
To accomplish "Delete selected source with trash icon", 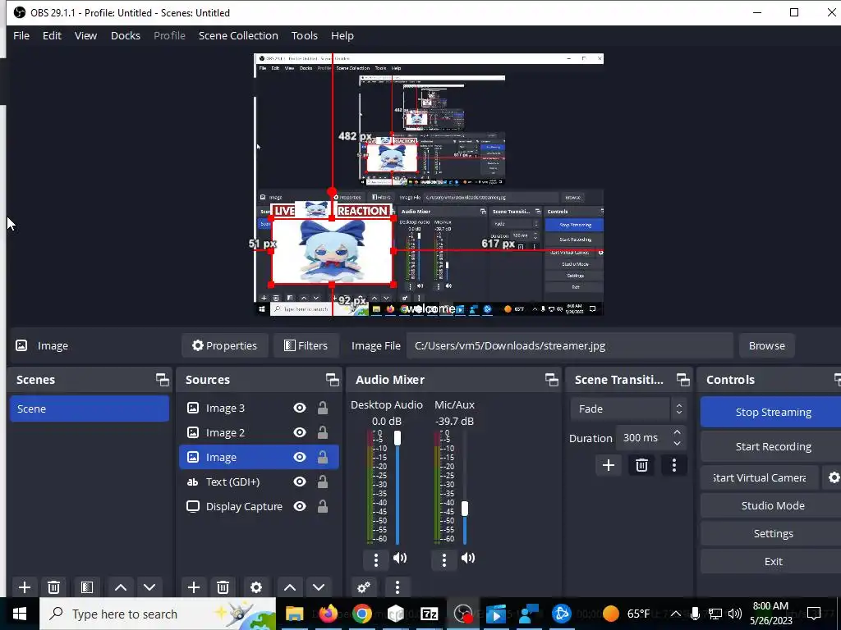I will tap(223, 587).
